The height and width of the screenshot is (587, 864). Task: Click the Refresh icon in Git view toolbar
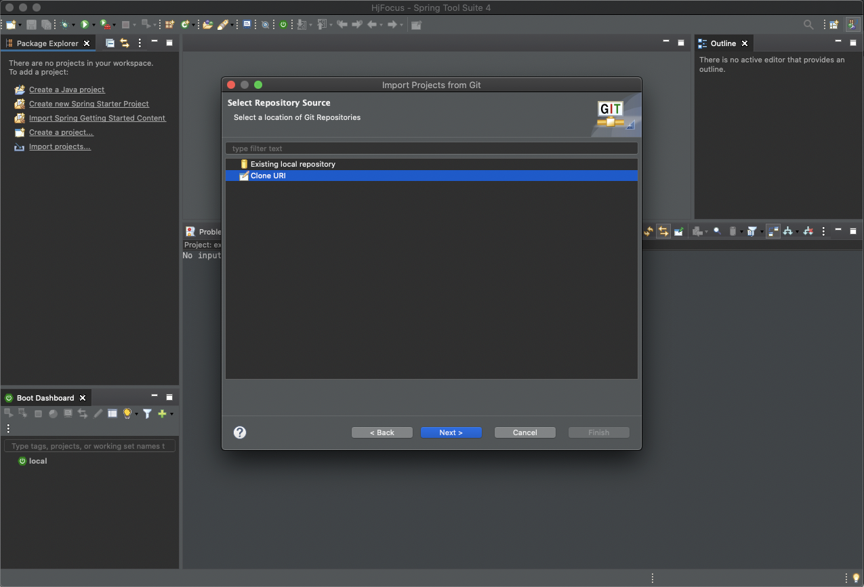pos(648,231)
